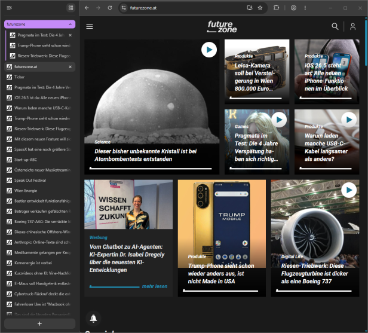Reload the futurezone.at page
The image size is (368, 333).
tap(110, 8)
